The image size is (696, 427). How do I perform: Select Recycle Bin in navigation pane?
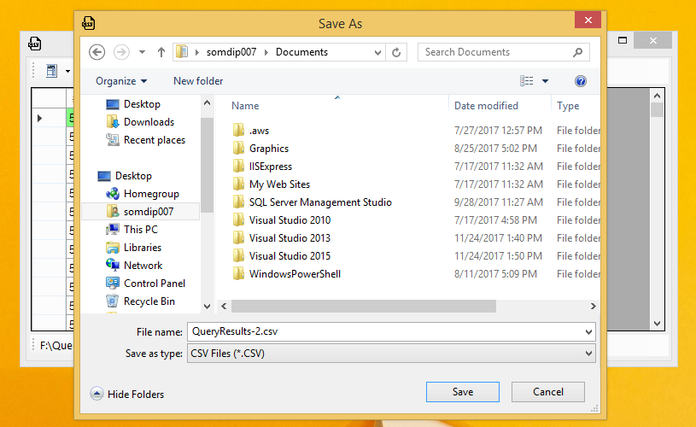point(140,301)
